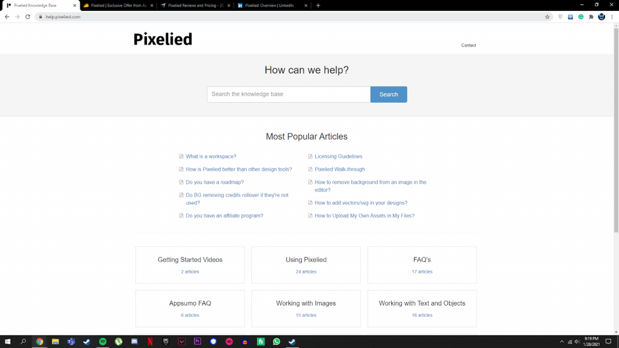The image size is (619, 348).
Task: Open the Contact link in the header
Action: pos(468,45)
